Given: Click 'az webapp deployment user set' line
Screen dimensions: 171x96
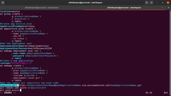Looking at the screenshot, I should [x=21, y=51].
